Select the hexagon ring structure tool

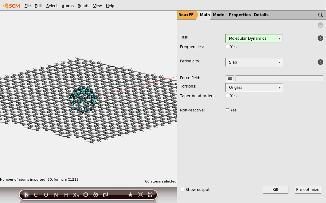coord(85,195)
